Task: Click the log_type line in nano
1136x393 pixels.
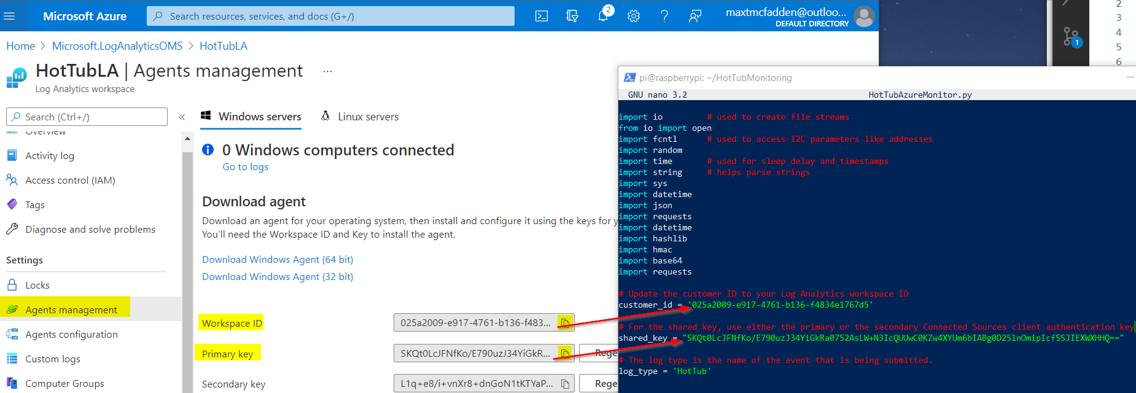Action: coord(664,372)
